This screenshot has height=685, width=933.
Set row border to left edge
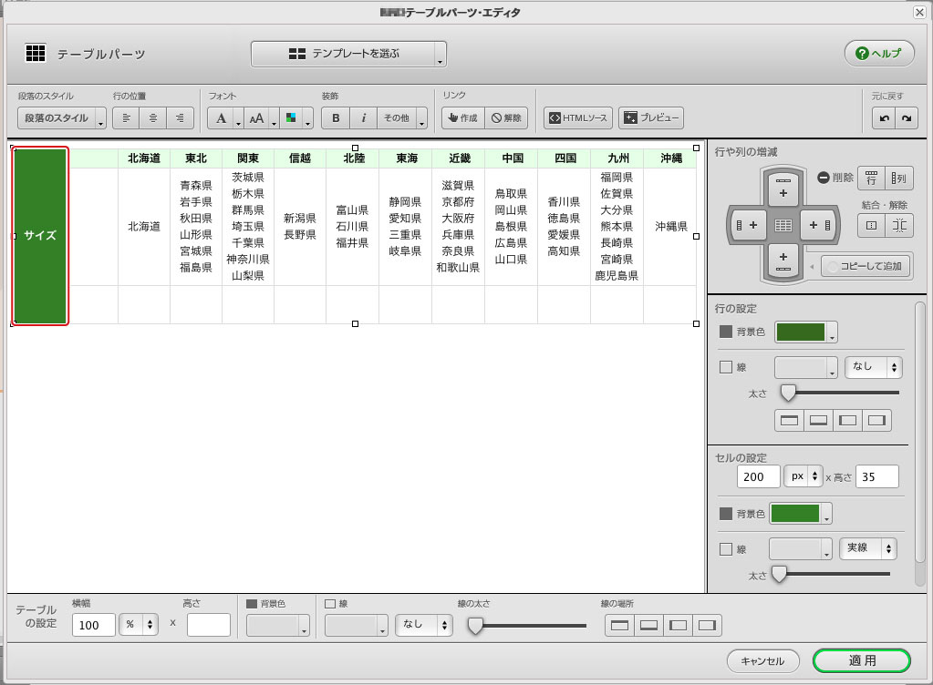click(847, 420)
